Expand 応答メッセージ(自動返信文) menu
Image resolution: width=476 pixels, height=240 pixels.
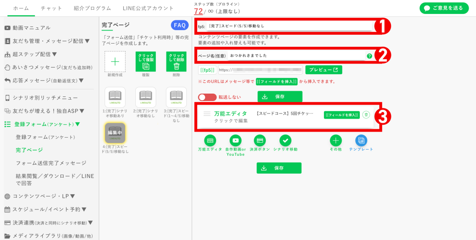pyautogui.click(x=44, y=81)
